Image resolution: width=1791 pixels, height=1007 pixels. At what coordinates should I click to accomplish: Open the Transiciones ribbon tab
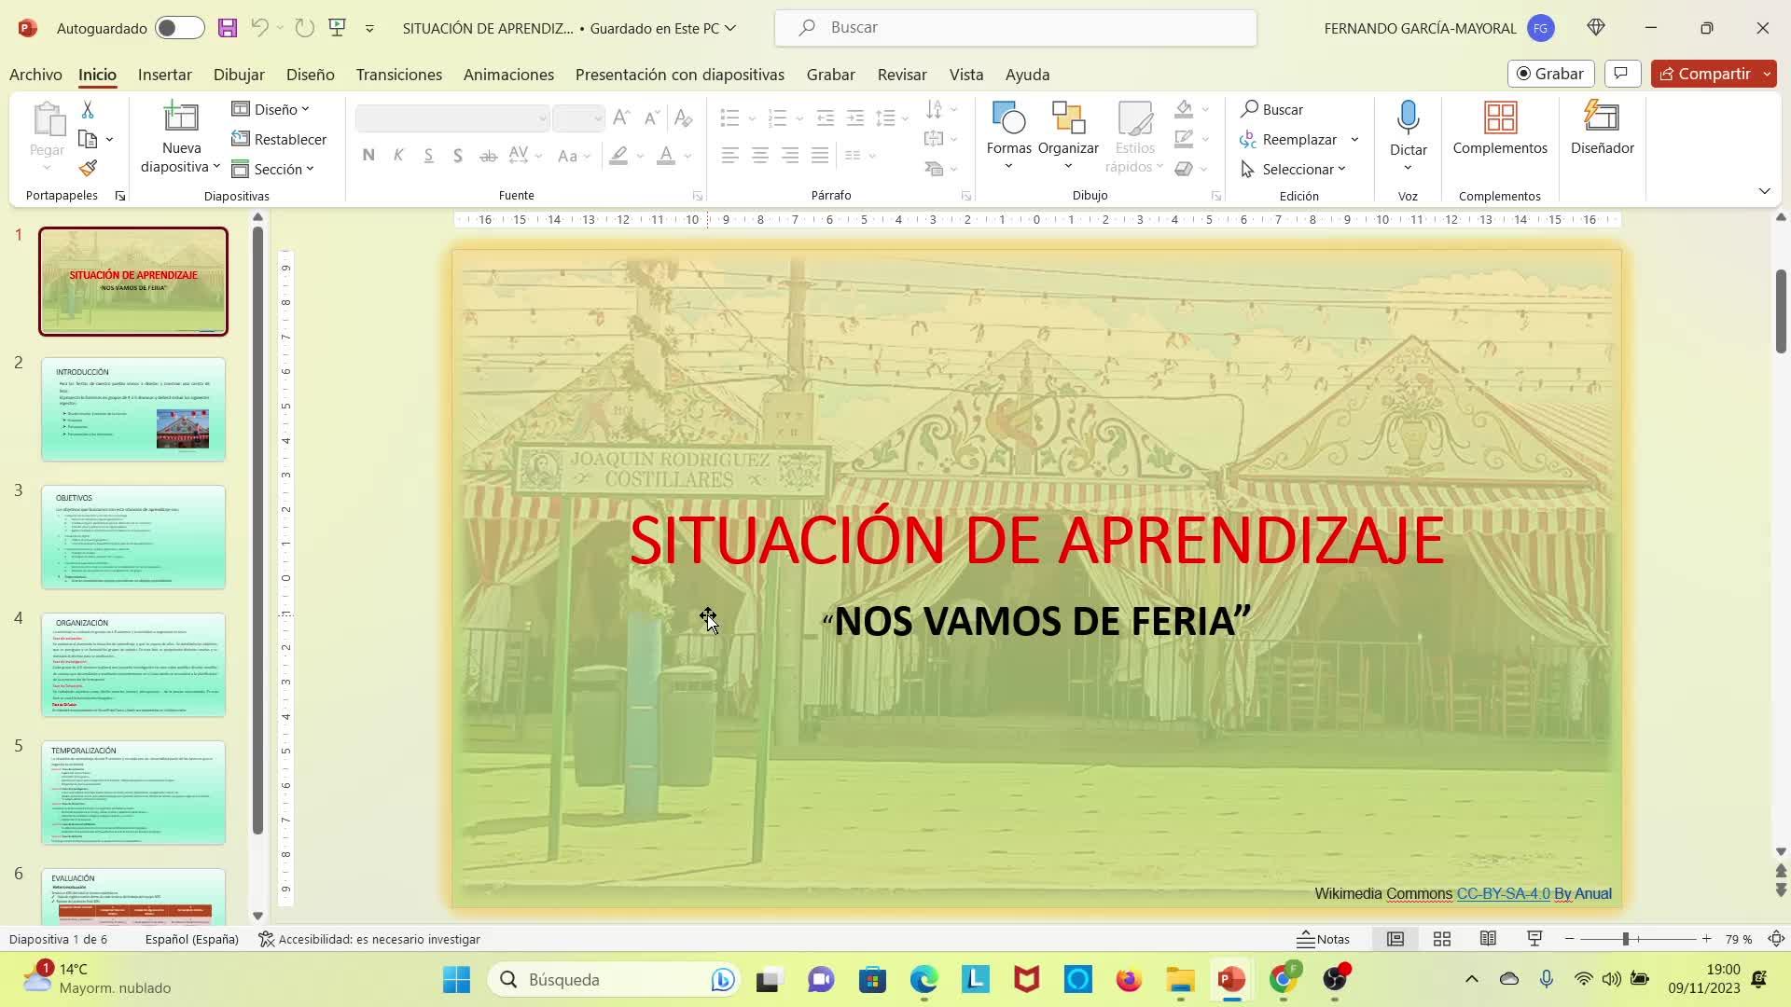398,75
